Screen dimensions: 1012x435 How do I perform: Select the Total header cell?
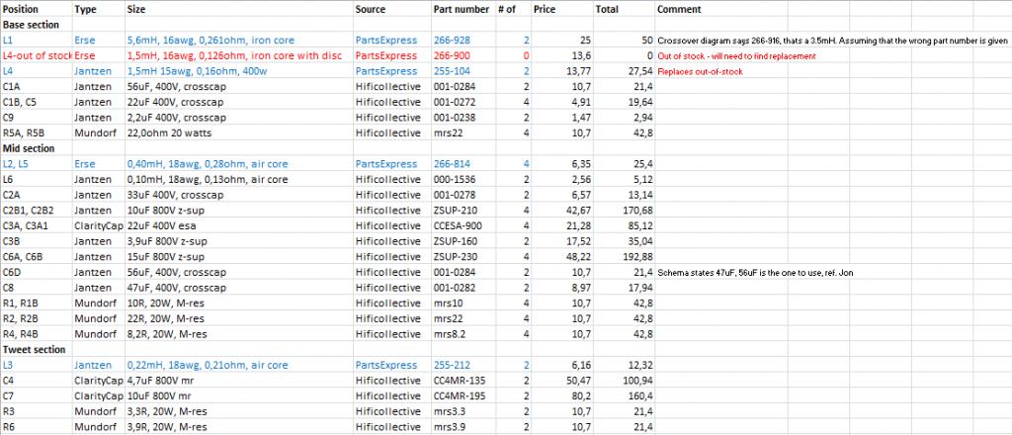tap(625, 9)
